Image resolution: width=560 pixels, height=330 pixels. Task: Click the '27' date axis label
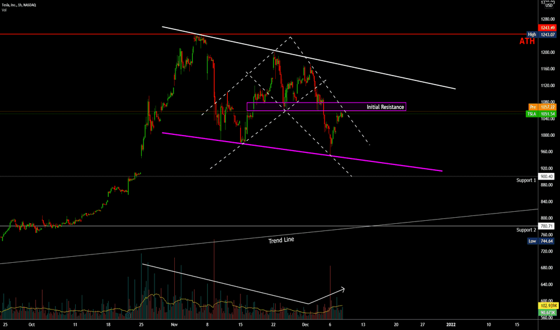coord(422,325)
